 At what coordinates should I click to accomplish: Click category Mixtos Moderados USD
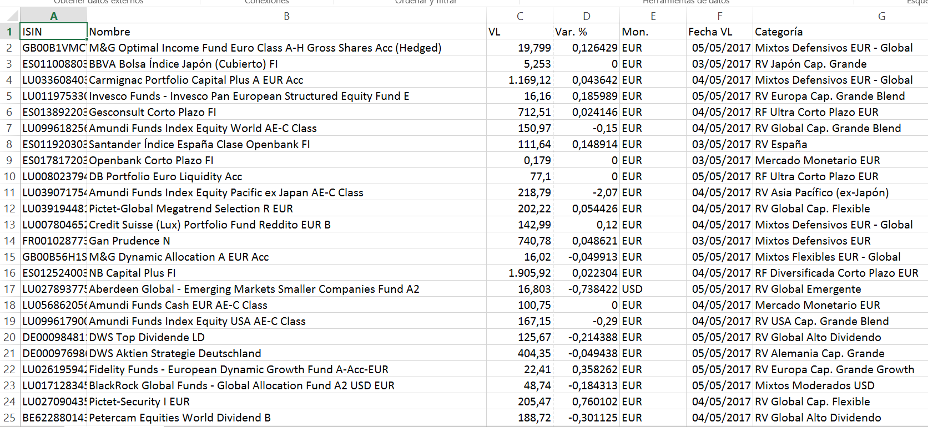coord(840,385)
